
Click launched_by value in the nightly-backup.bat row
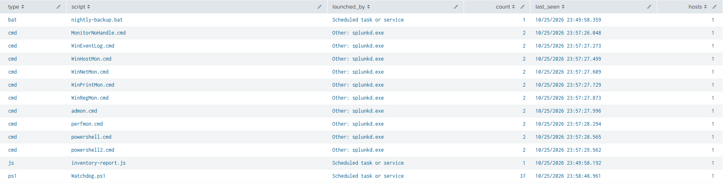click(x=368, y=20)
